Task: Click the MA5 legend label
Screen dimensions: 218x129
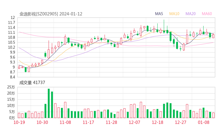Action: [159, 14]
